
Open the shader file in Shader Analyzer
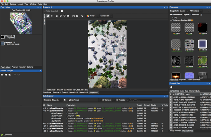(2, 75)
